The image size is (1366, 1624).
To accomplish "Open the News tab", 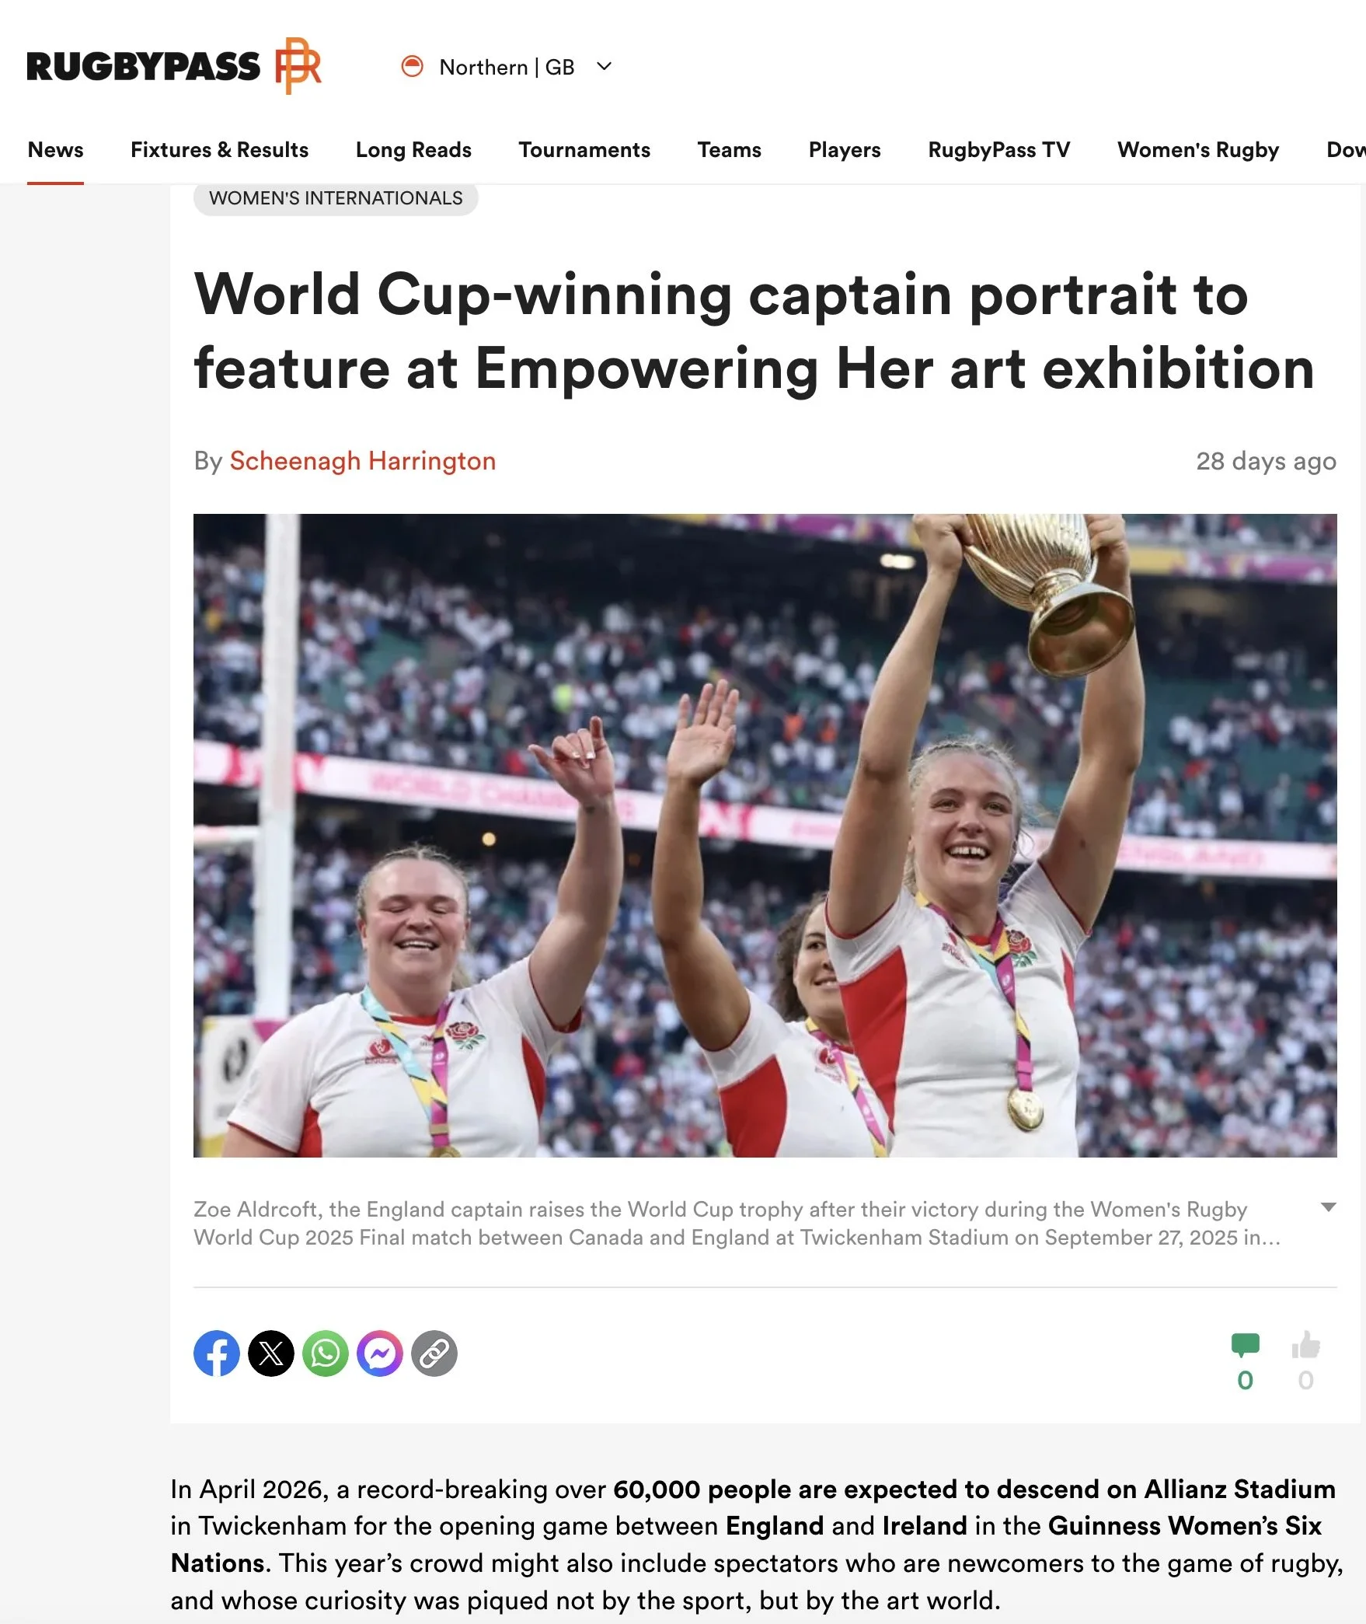I will pyautogui.click(x=55, y=149).
